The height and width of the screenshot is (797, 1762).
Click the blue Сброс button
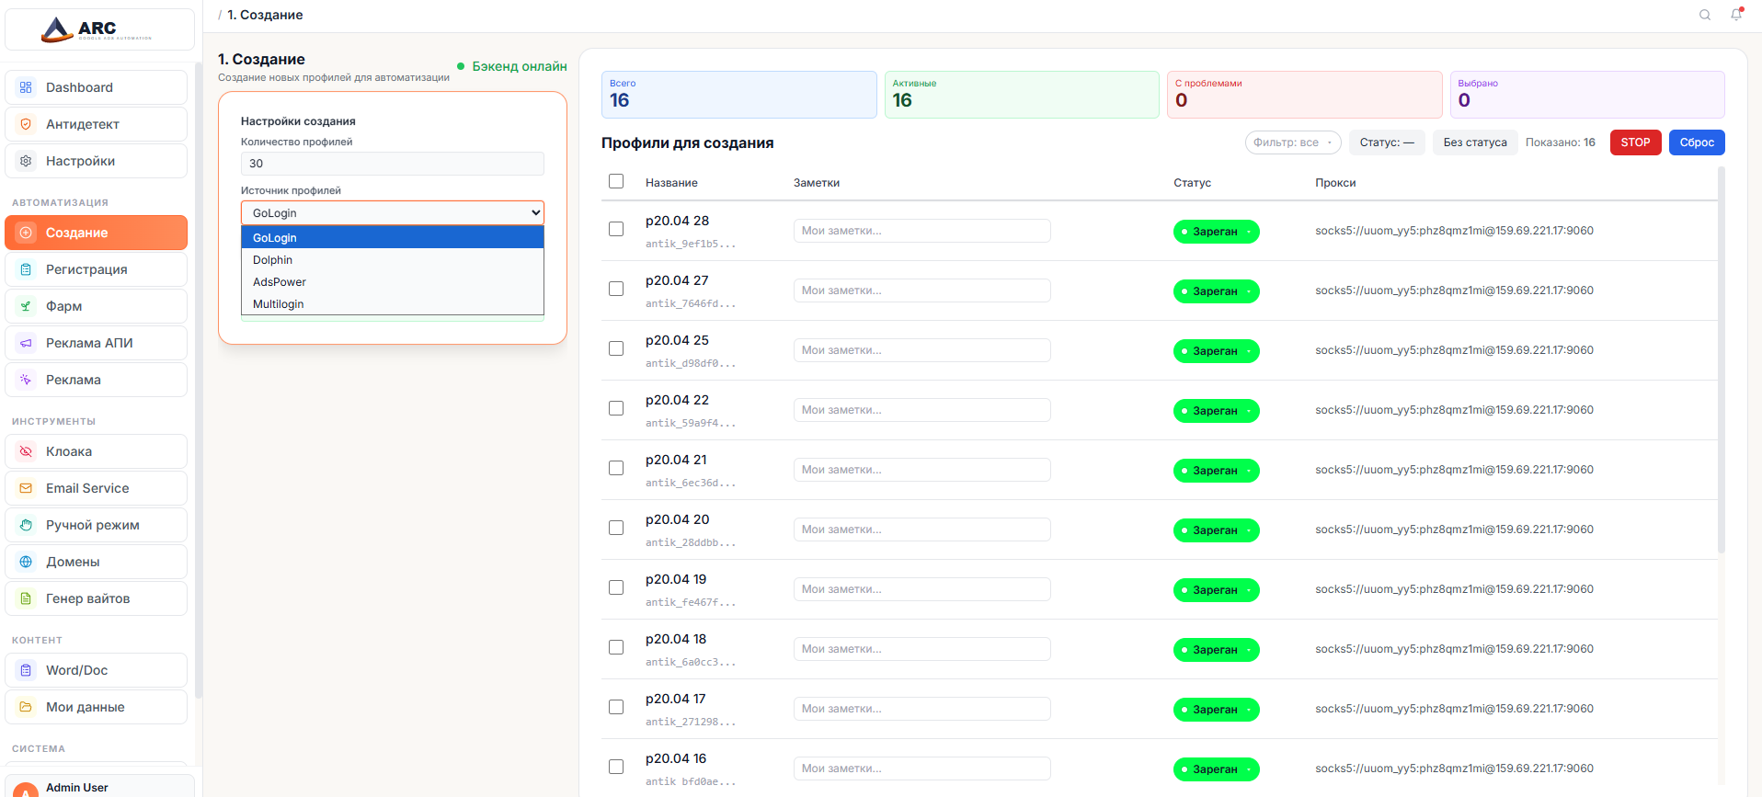pyautogui.click(x=1696, y=142)
